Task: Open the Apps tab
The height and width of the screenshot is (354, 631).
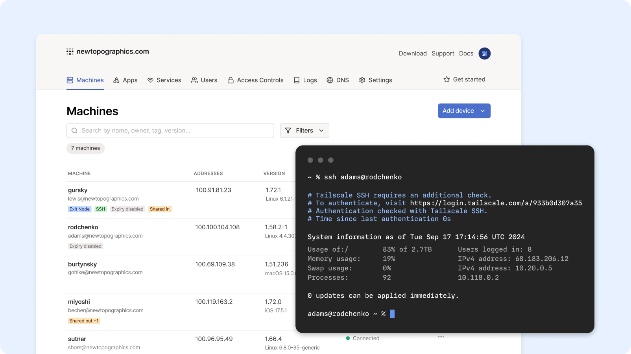Action: 125,80
